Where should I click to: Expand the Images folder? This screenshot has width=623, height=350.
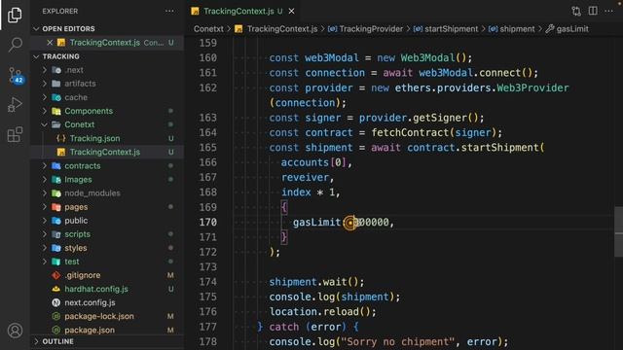click(45, 179)
